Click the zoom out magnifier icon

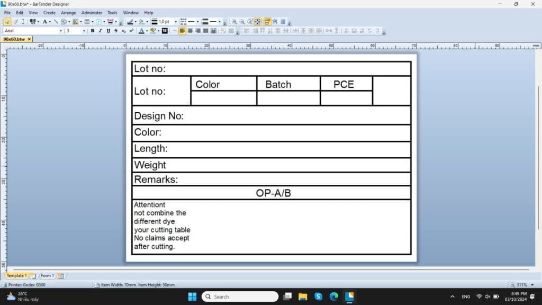point(242,22)
